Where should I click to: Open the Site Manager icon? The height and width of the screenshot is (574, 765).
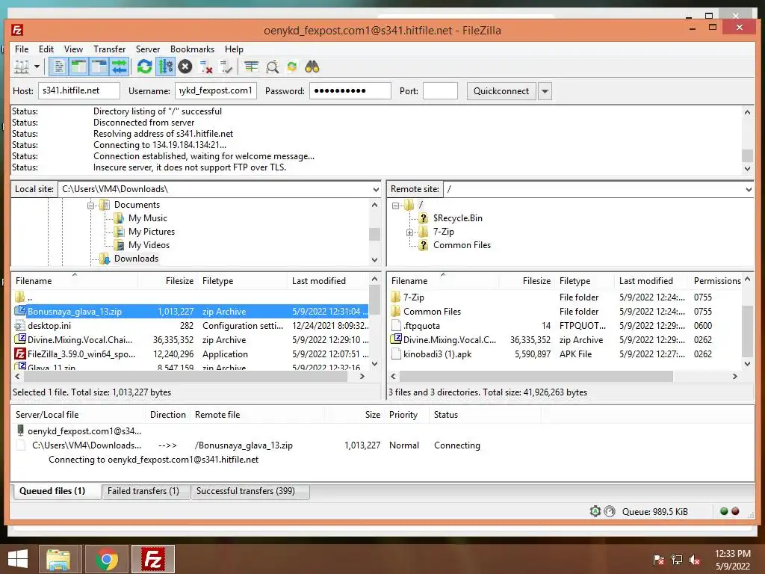tap(22, 67)
